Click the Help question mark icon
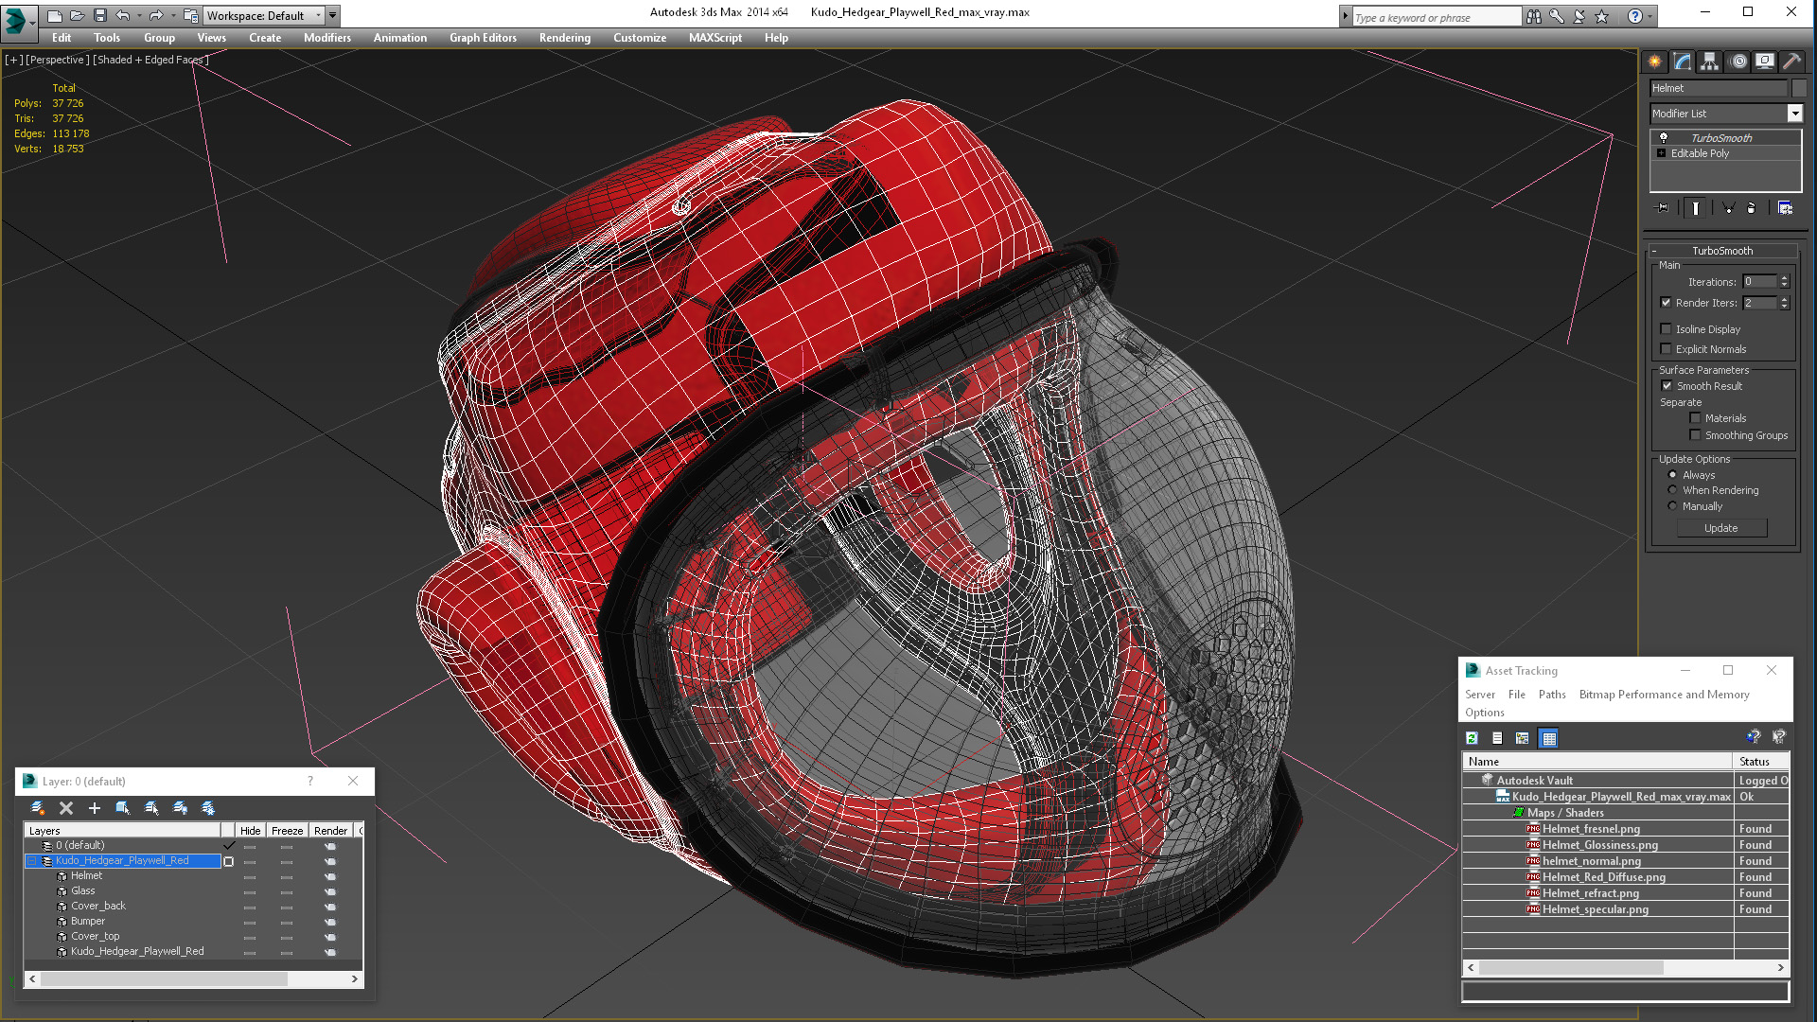This screenshot has width=1817, height=1022. pos(1634,16)
